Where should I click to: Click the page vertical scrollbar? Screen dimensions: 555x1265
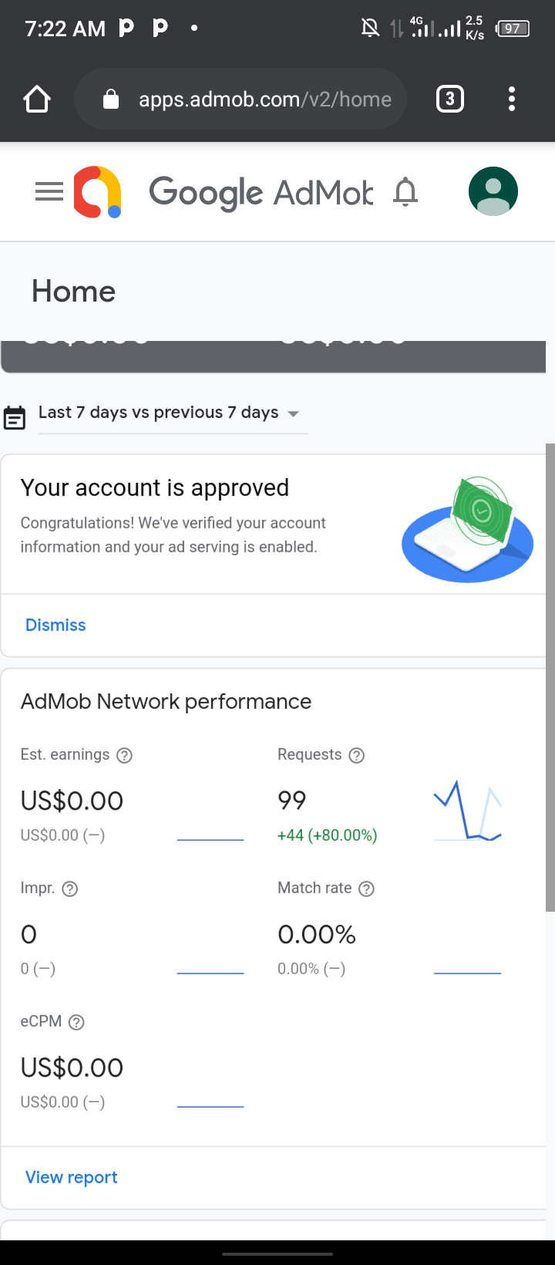coord(550,679)
